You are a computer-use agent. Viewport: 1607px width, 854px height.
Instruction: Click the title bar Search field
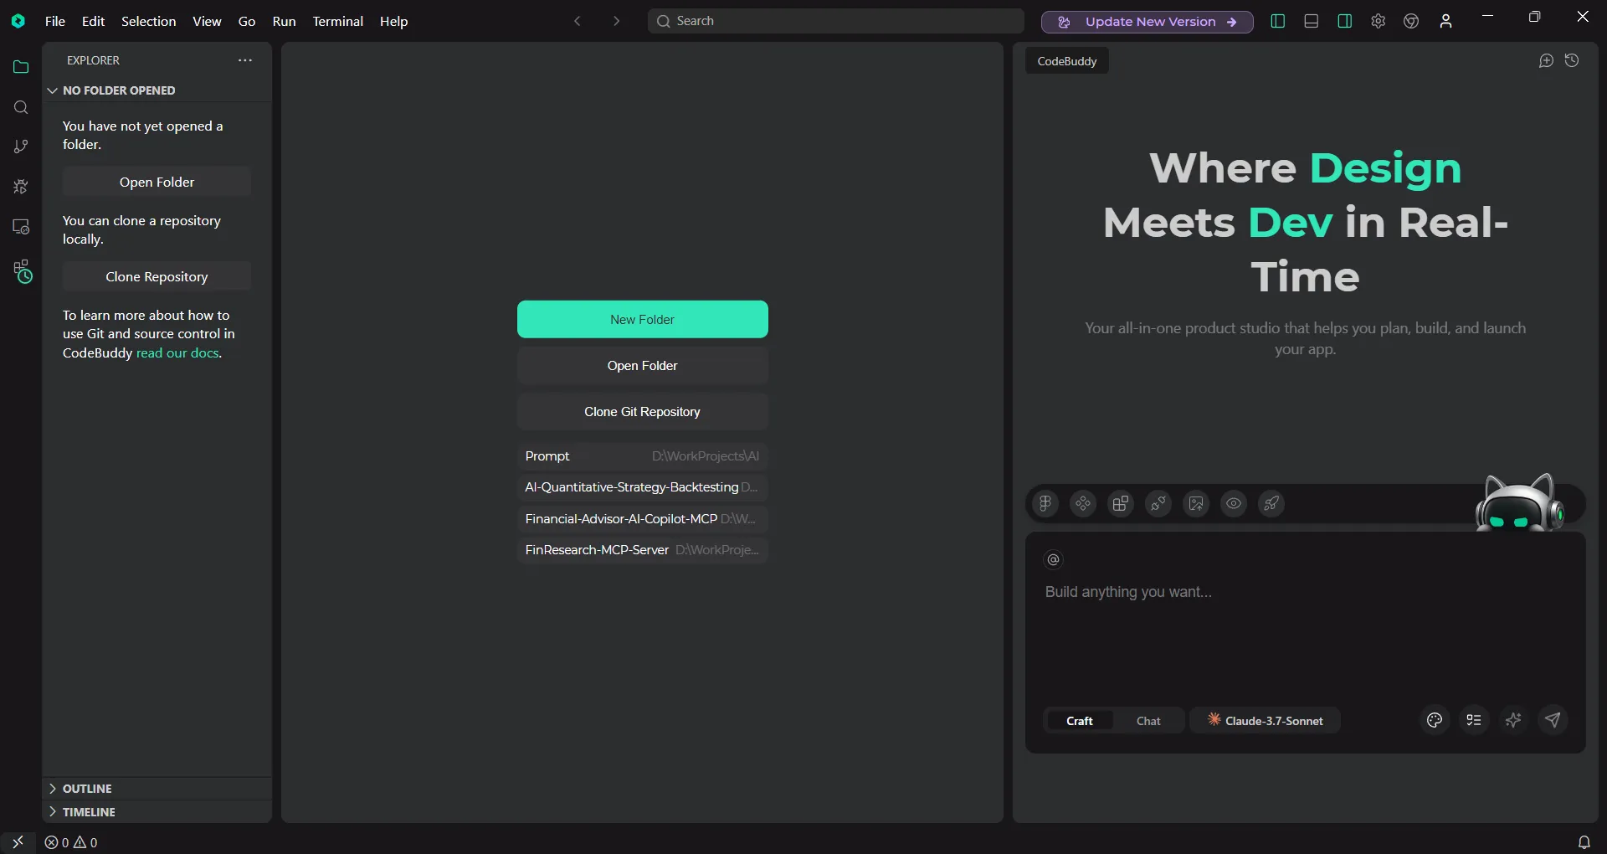pos(835,21)
